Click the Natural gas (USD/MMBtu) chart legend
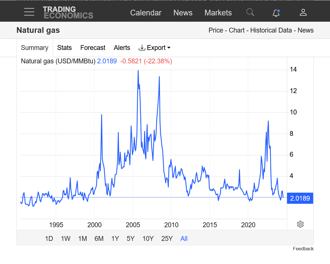The height and width of the screenshot is (264, 330). [x=58, y=61]
